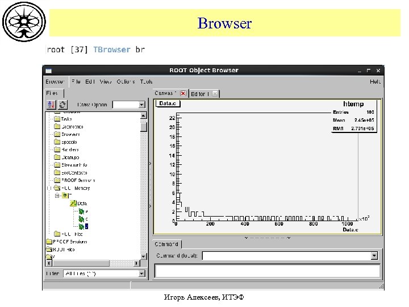This screenshot has width=409, height=307.
Task: Open the Help menu
Action: point(375,82)
